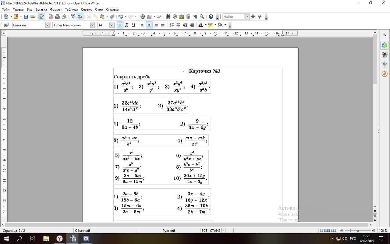Click the 100 % zoom level label

coord(383,231)
